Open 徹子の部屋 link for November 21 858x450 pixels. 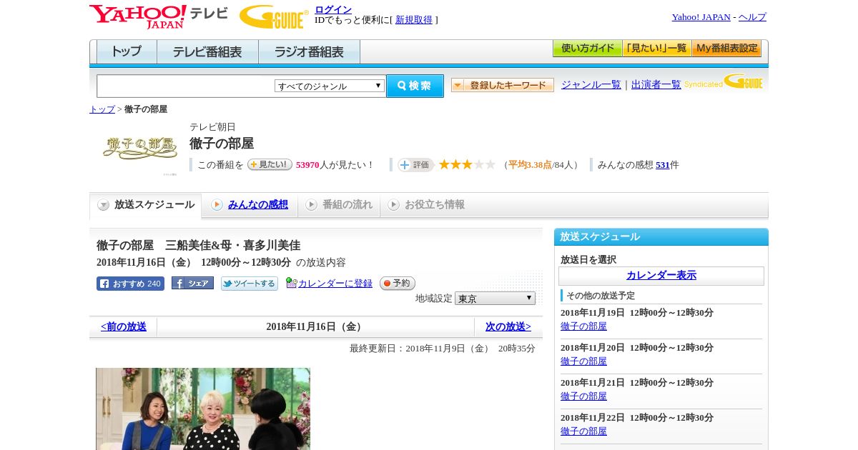pyautogui.click(x=583, y=396)
